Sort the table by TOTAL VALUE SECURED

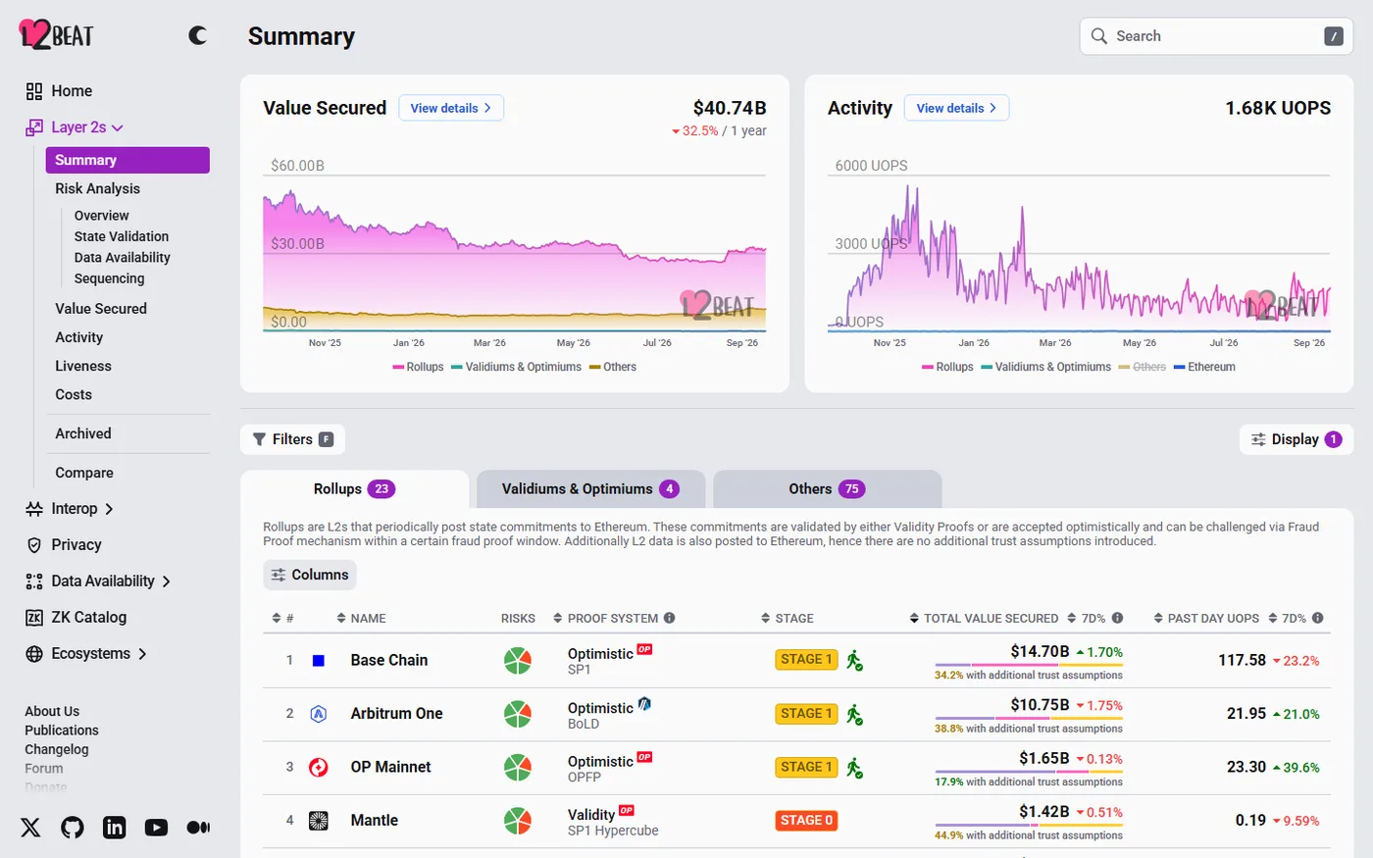(984, 618)
